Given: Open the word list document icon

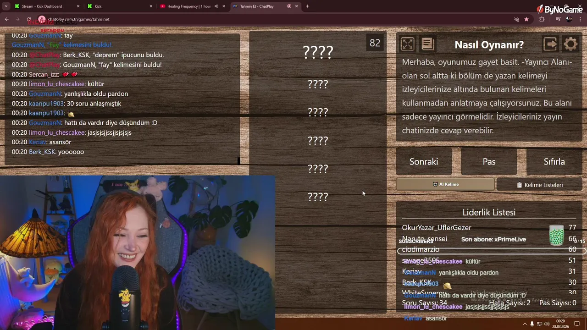Looking at the screenshot, I should pos(427,44).
